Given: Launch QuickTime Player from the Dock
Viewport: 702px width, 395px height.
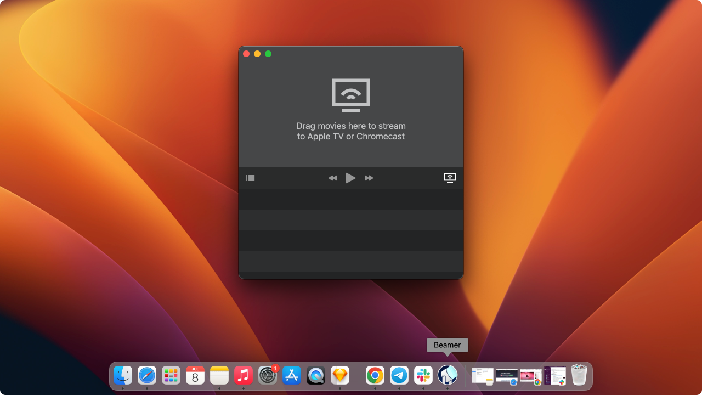Looking at the screenshot, I should click(x=316, y=375).
